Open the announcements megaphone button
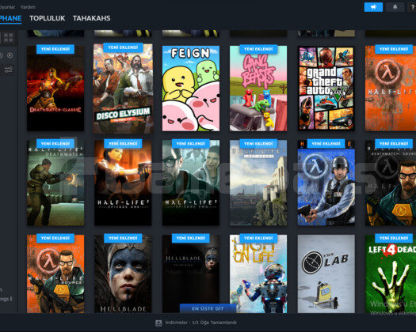The image size is (416, 332). (373, 7)
